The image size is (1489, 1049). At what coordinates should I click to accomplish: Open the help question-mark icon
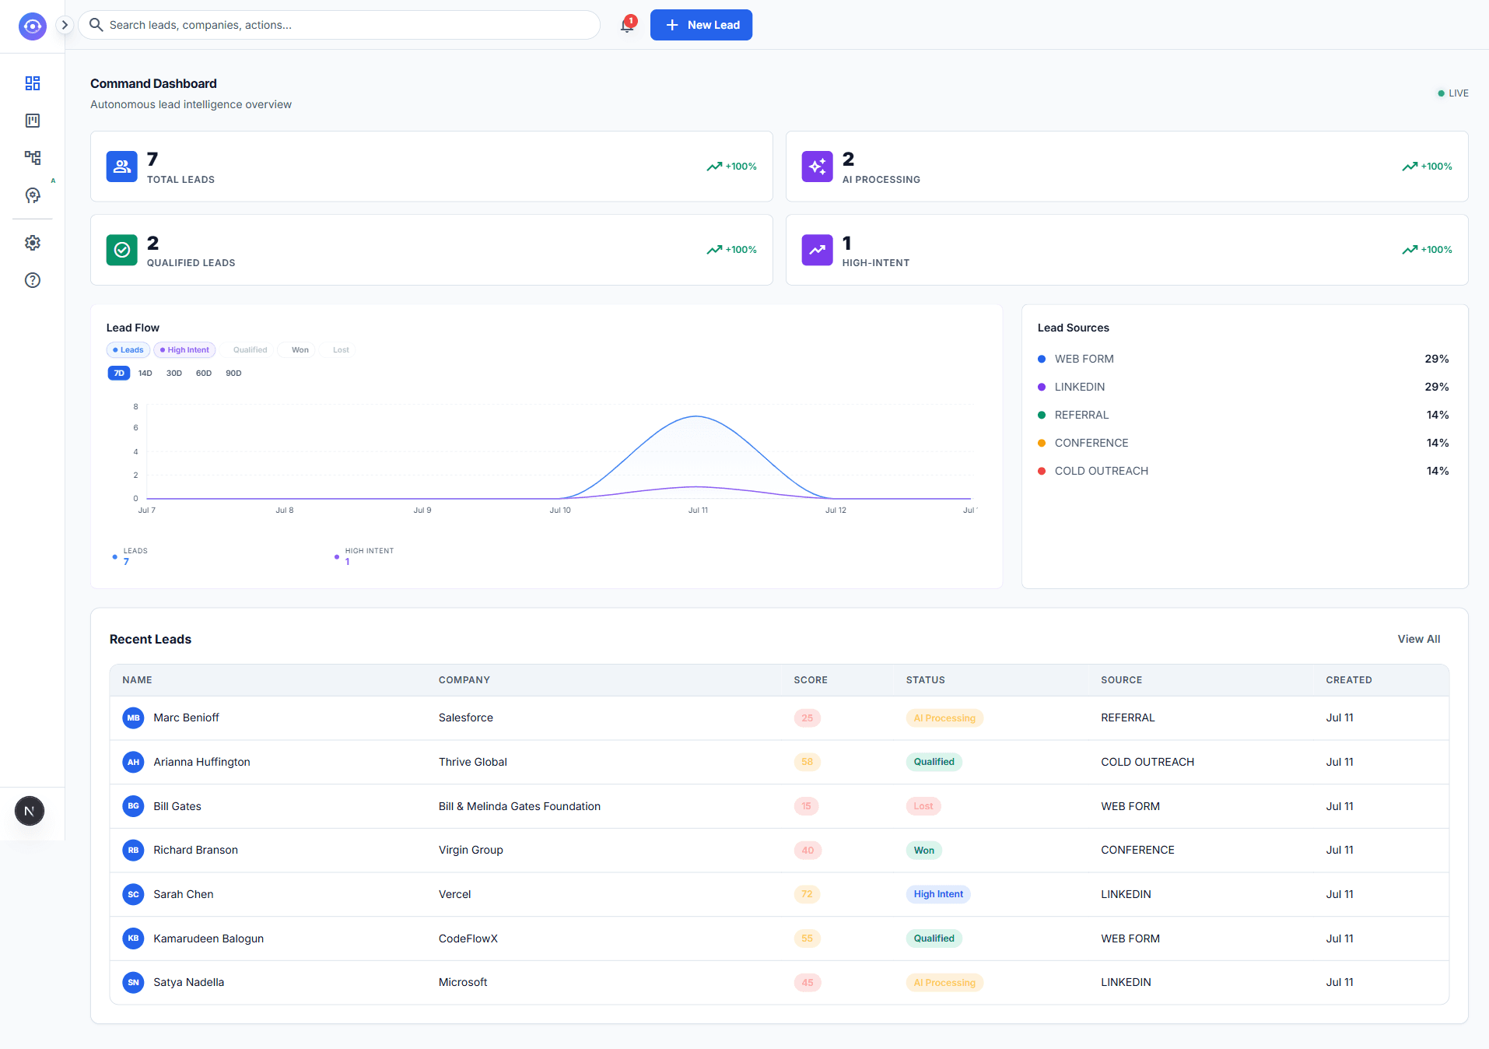tap(33, 280)
